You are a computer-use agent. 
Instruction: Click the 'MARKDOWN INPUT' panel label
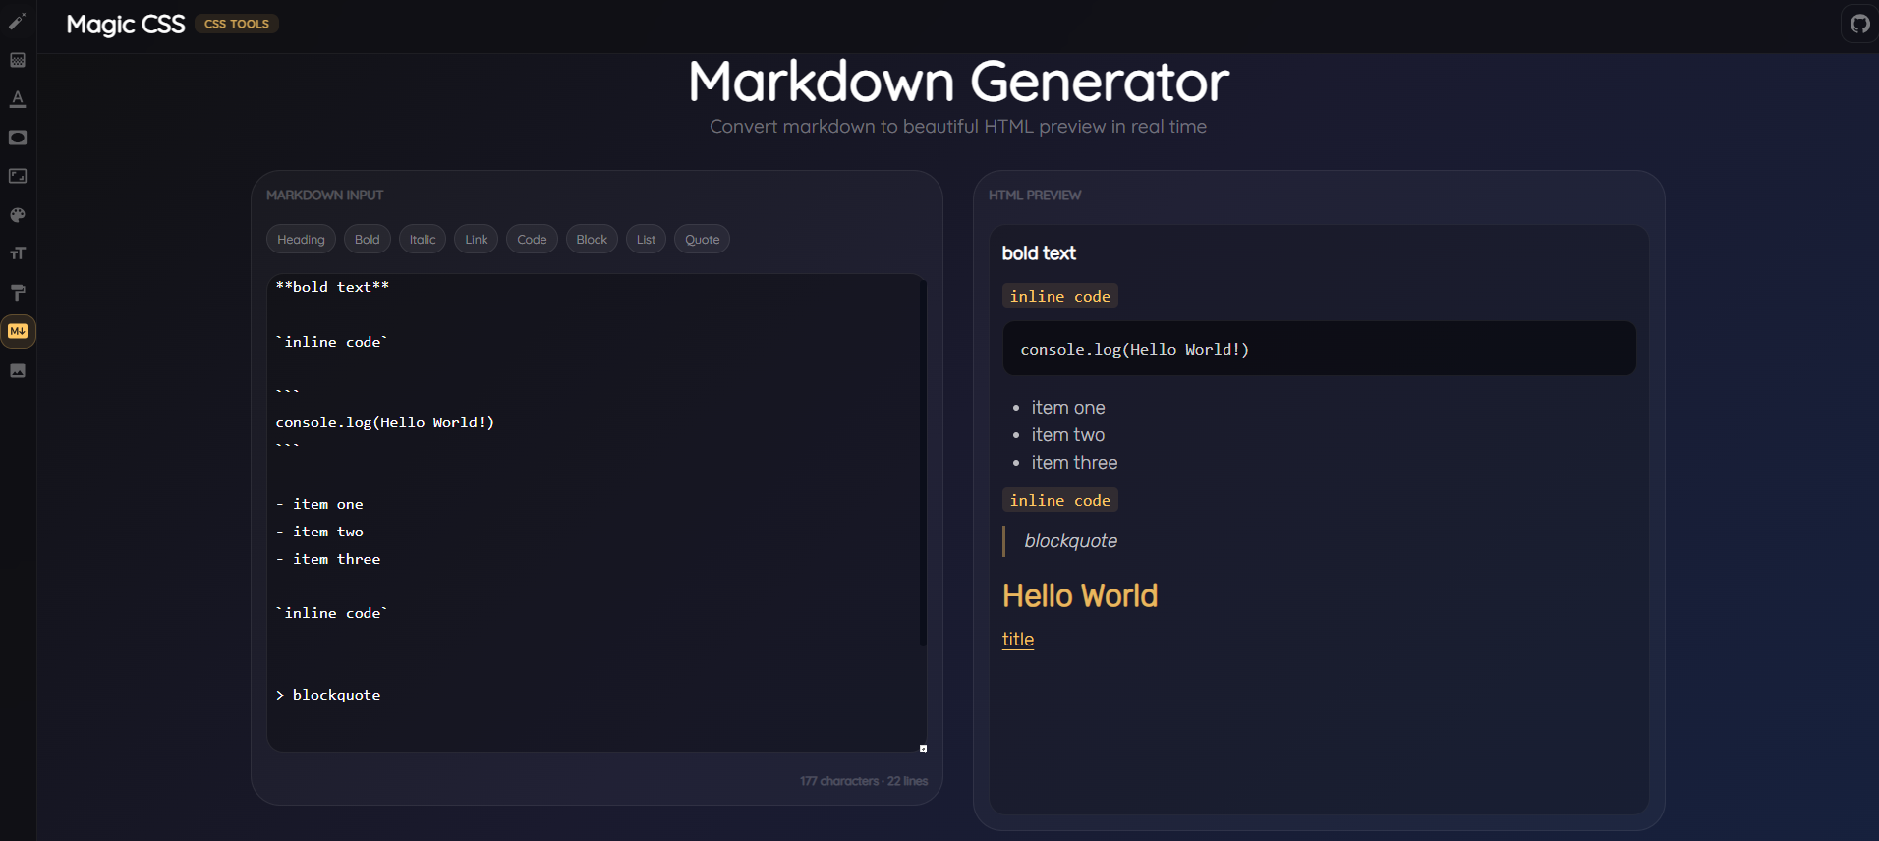(x=325, y=196)
